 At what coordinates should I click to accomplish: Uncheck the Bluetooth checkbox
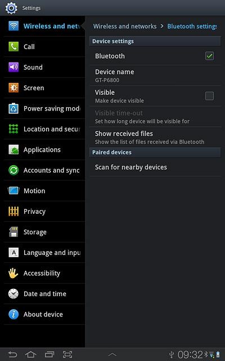click(209, 56)
